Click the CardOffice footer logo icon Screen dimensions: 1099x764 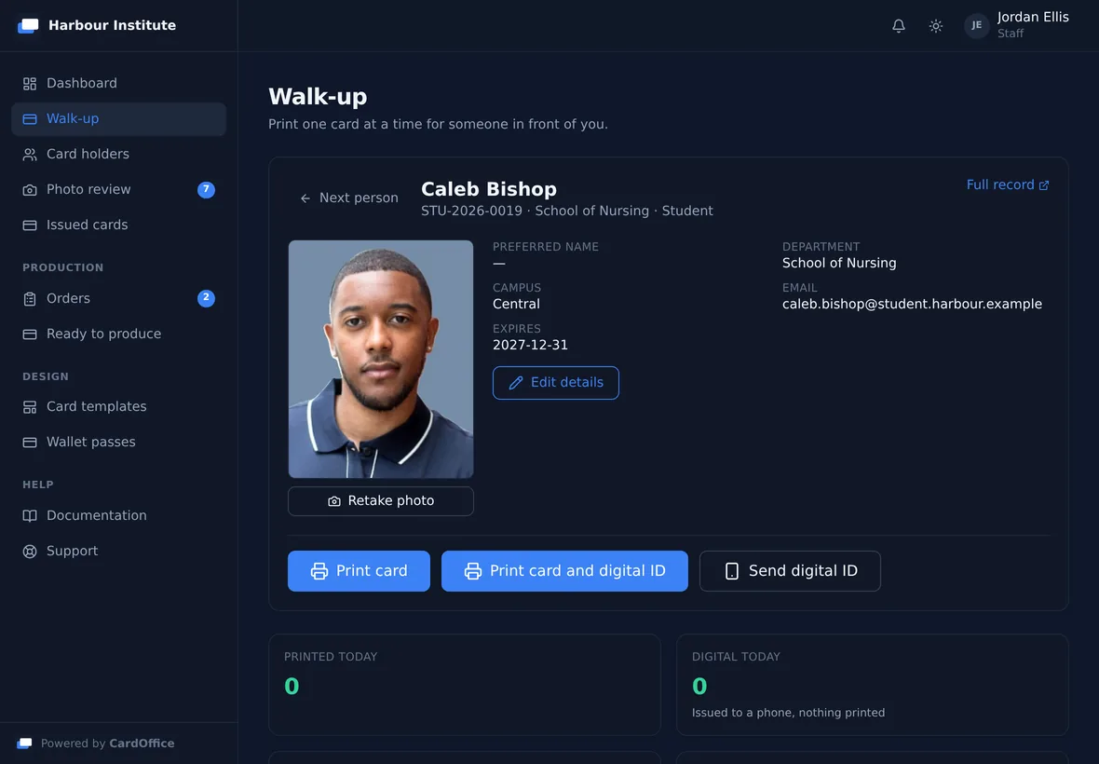pyautogui.click(x=24, y=743)
